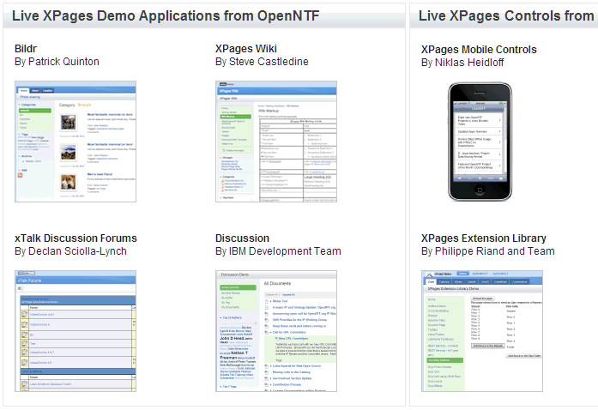The image size is (598, 410).
Task: Open the Bildr app title
Action: tap(26, 49)
